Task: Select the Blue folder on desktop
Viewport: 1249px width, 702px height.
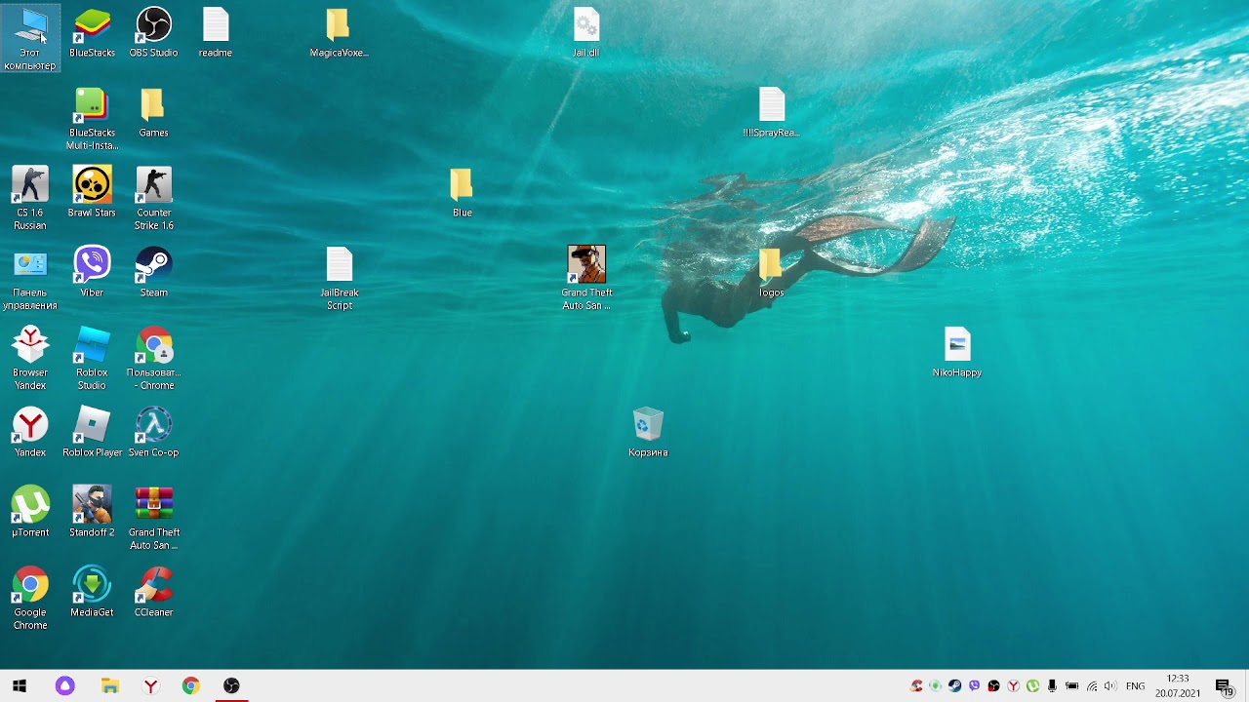Action: pyautogui.click(x=462, y=193)
